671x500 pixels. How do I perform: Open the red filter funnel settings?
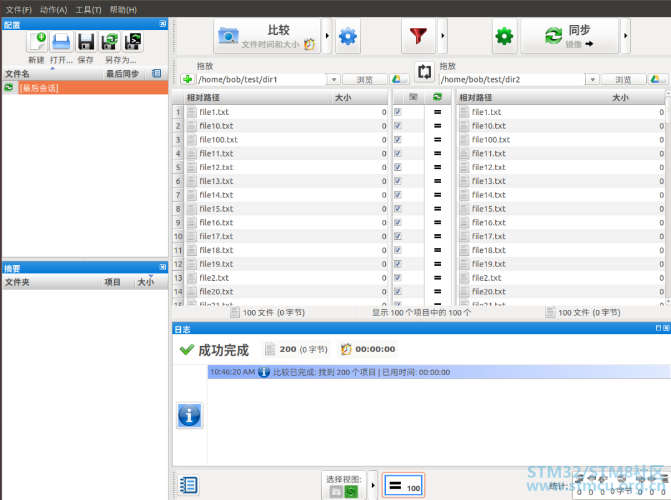(419, 36)
